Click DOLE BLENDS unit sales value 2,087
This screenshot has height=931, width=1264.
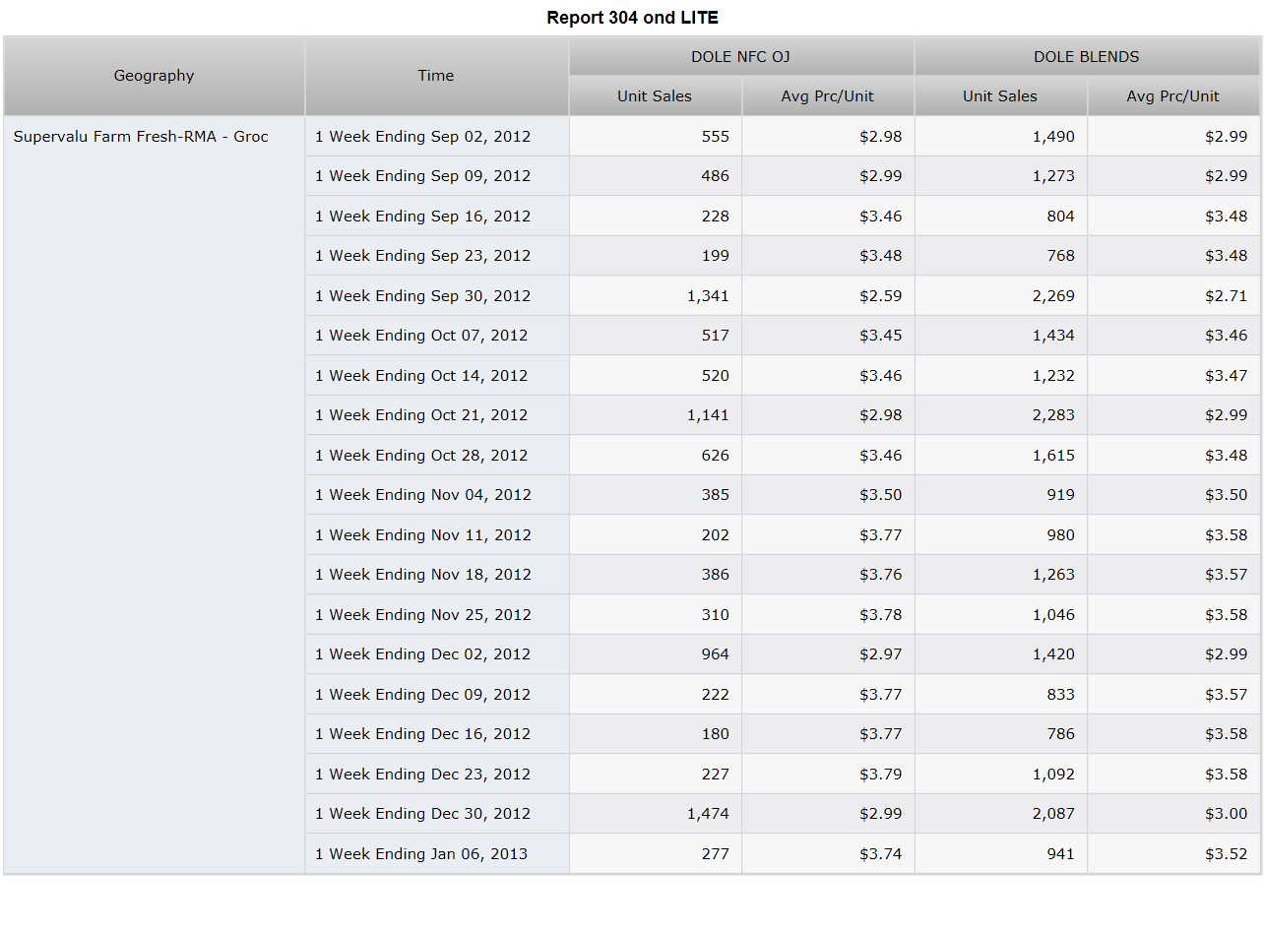pyautogui.click(x=1053, y=814)
